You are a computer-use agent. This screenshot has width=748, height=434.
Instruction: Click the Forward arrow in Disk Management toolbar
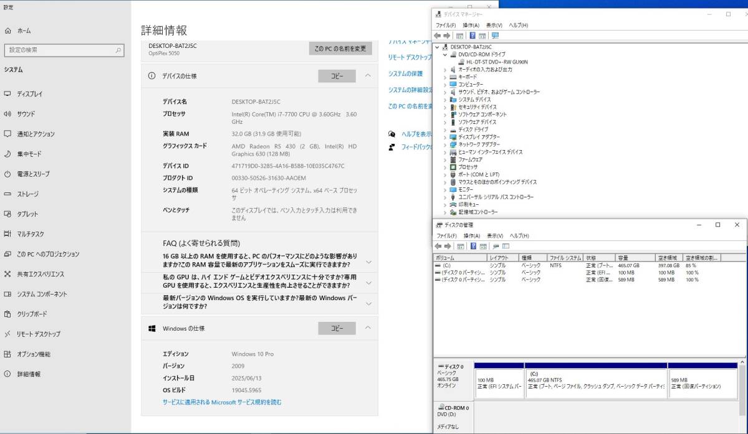click(447, 246)
